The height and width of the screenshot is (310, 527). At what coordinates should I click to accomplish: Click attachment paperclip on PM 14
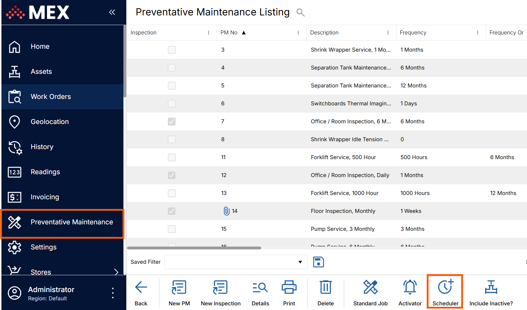coord(226,211)
